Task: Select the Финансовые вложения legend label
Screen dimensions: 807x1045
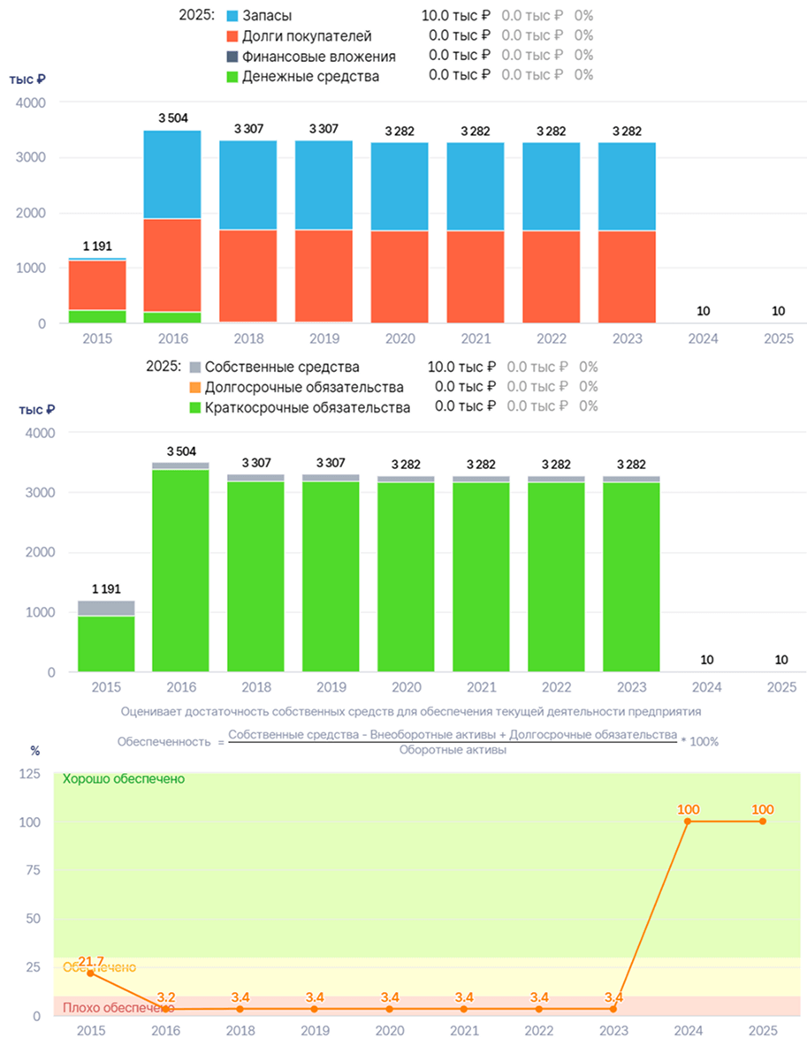Action: [x=319, y=57]
